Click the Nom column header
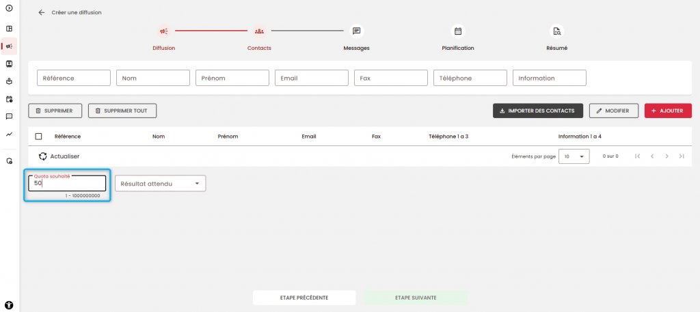 (x=159, y=137)
